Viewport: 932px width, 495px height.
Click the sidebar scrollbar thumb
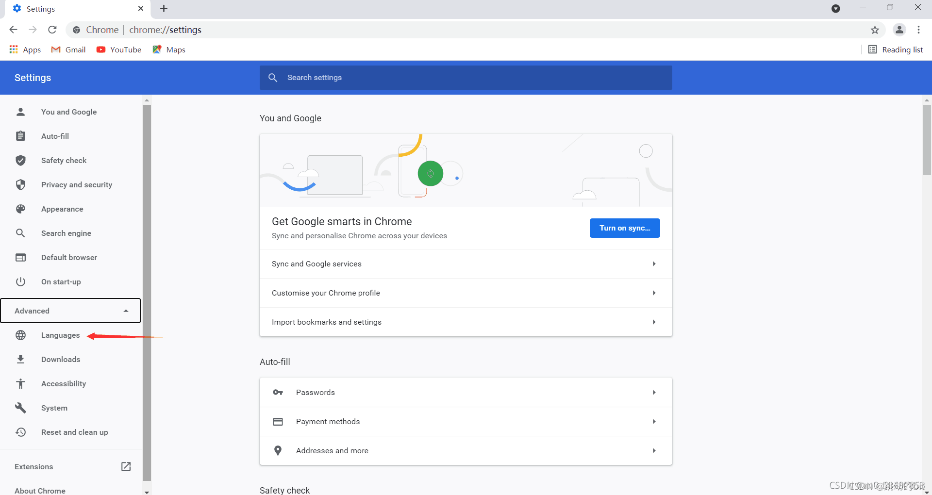[x=147, y=293]
